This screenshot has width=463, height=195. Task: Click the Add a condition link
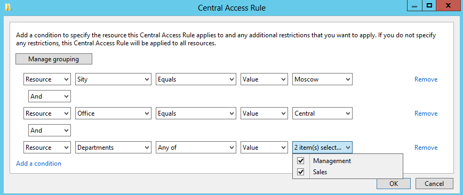click(x=39, y=164)
